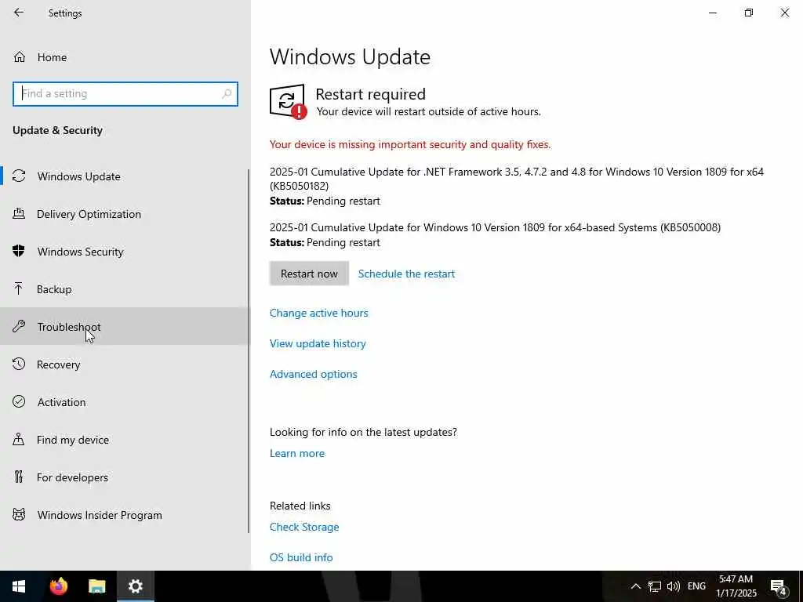Click the Update & Security heading
The image size is (803, 602).
point(57,130)
